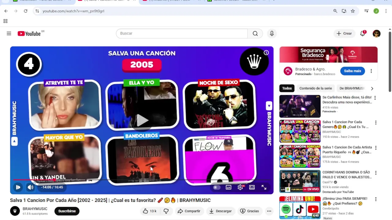Switch to the Transmisión browser tab
Screen dimensions: 392x220
pyautogui.click(x=42, y=1)
